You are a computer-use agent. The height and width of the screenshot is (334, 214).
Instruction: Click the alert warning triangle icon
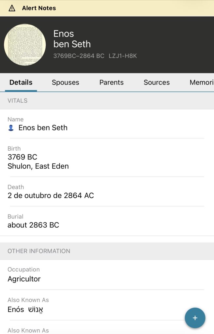pos(12,8)
